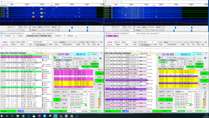Open PWR dropdown in left JTAlert
Viewport: 209px width, 118px height.
tap(51, 42)
